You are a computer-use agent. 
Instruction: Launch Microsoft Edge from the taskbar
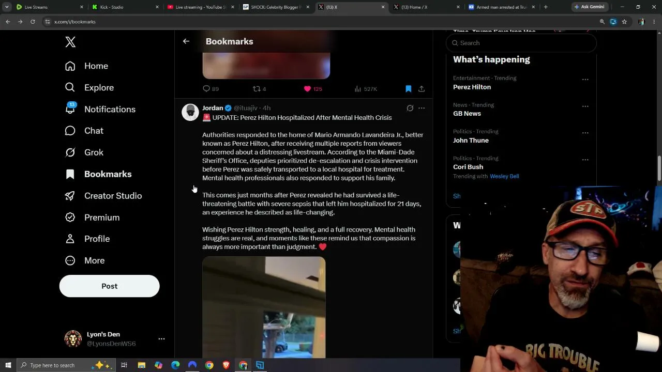[175, 365]
